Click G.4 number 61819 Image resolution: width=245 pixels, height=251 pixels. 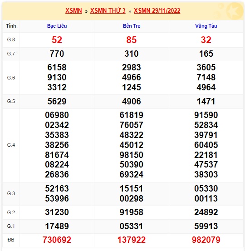(132, 115)
